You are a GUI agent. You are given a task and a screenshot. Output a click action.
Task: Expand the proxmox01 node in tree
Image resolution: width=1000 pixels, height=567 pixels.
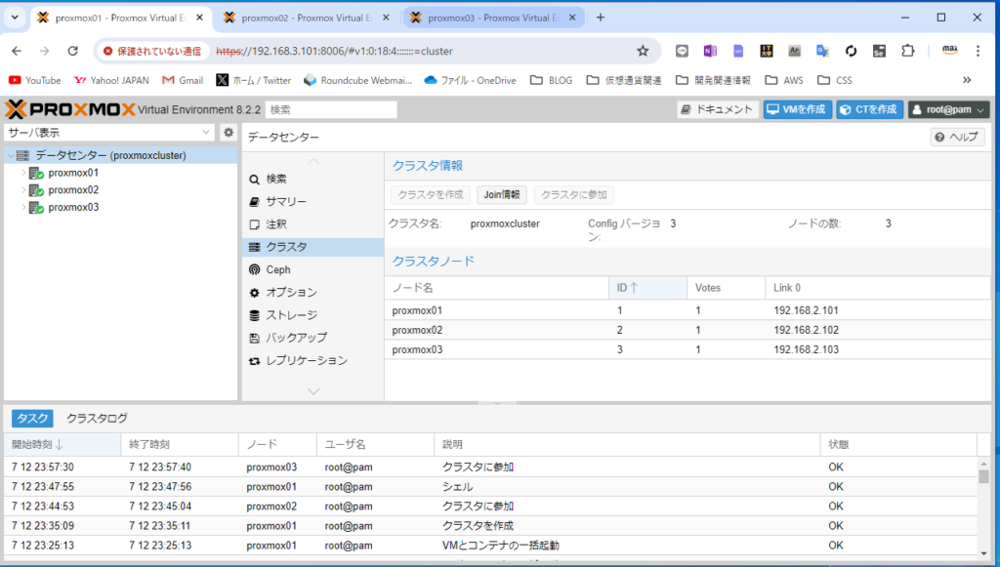coord(23,173)
